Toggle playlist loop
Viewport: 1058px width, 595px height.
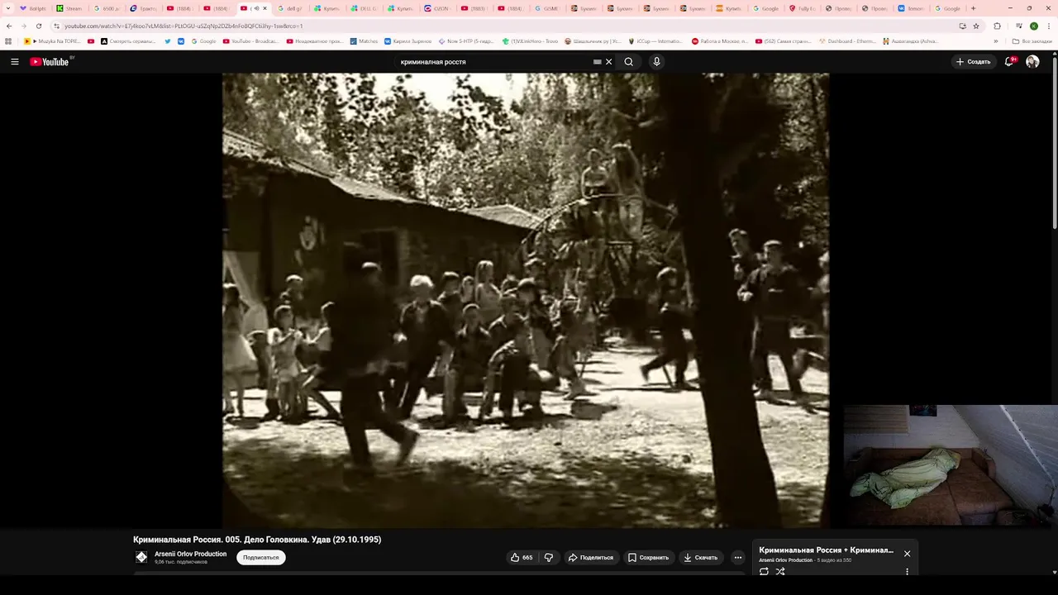(764, 572)
